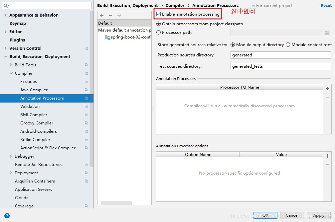Select Validation in the settings sidebar
This screenshot has height=222, width=335.
click(x=30, y=106)
